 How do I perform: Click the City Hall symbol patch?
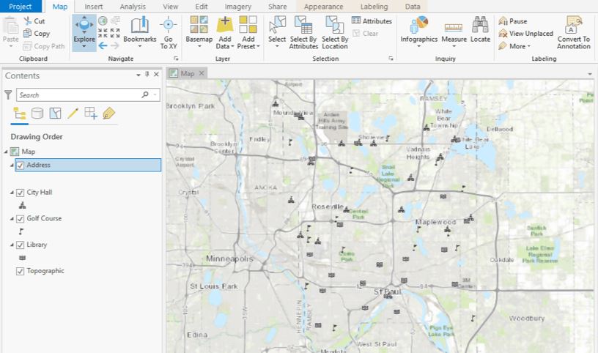(x=23, y=206)
